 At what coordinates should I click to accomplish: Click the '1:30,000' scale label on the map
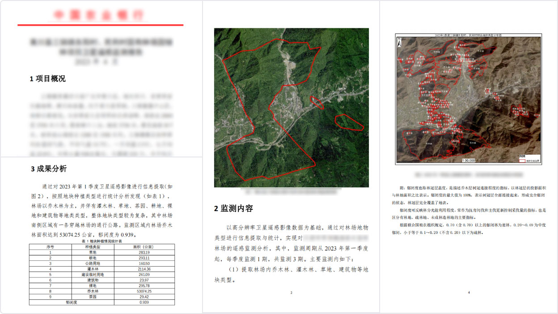468,160
